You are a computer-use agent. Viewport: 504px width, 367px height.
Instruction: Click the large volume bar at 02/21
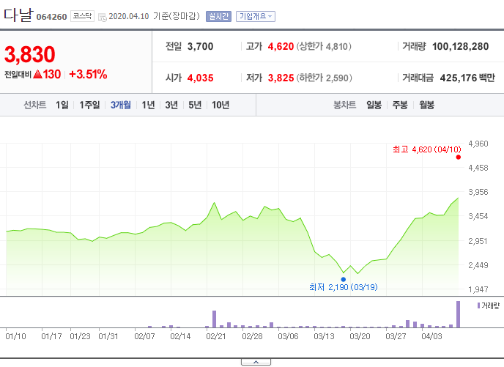[x=214, y=319]
